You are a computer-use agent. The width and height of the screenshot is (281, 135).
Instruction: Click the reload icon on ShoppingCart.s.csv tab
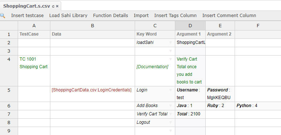tap(53, 6)
